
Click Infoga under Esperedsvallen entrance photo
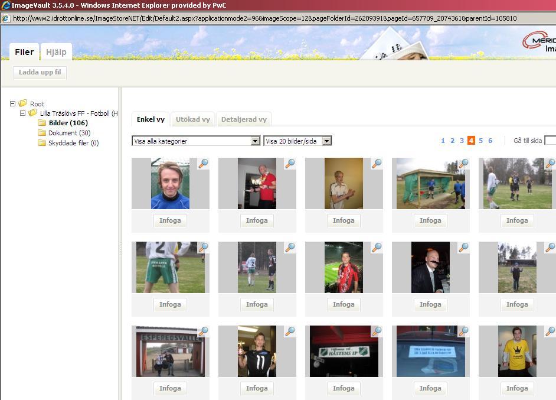(170, 388)
